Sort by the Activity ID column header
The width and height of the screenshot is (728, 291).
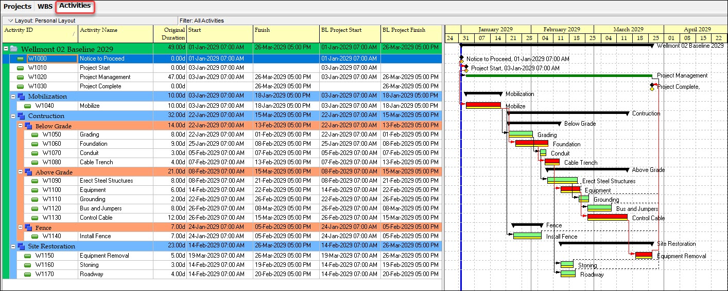[x=40, y=34]
